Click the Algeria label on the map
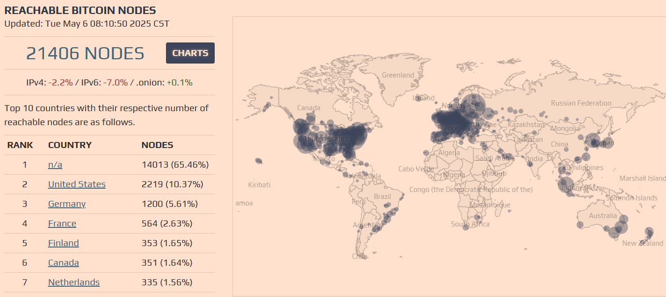The height and width of the screenshot is (297, 666). pos(449,153)
